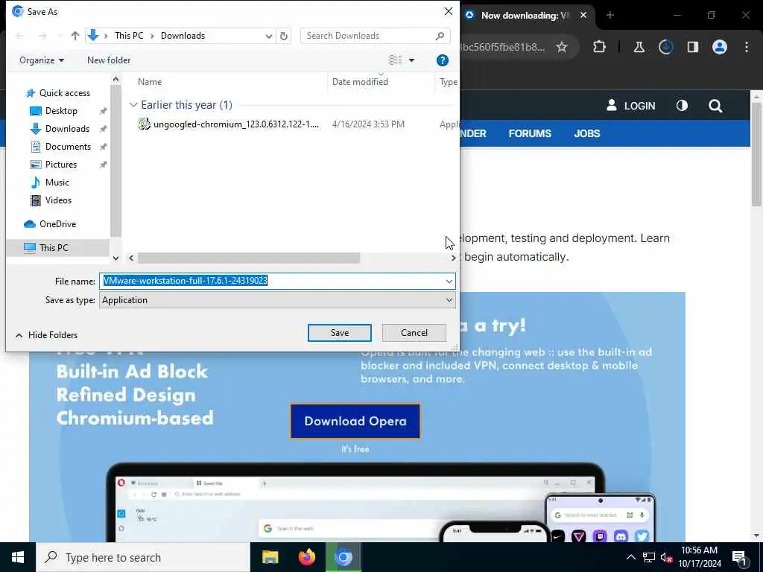Open Chrome three-dot menu

coord(747,47)
